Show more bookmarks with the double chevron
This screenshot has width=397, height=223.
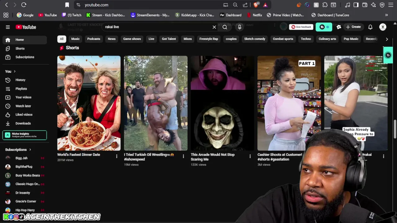(386, 15)
